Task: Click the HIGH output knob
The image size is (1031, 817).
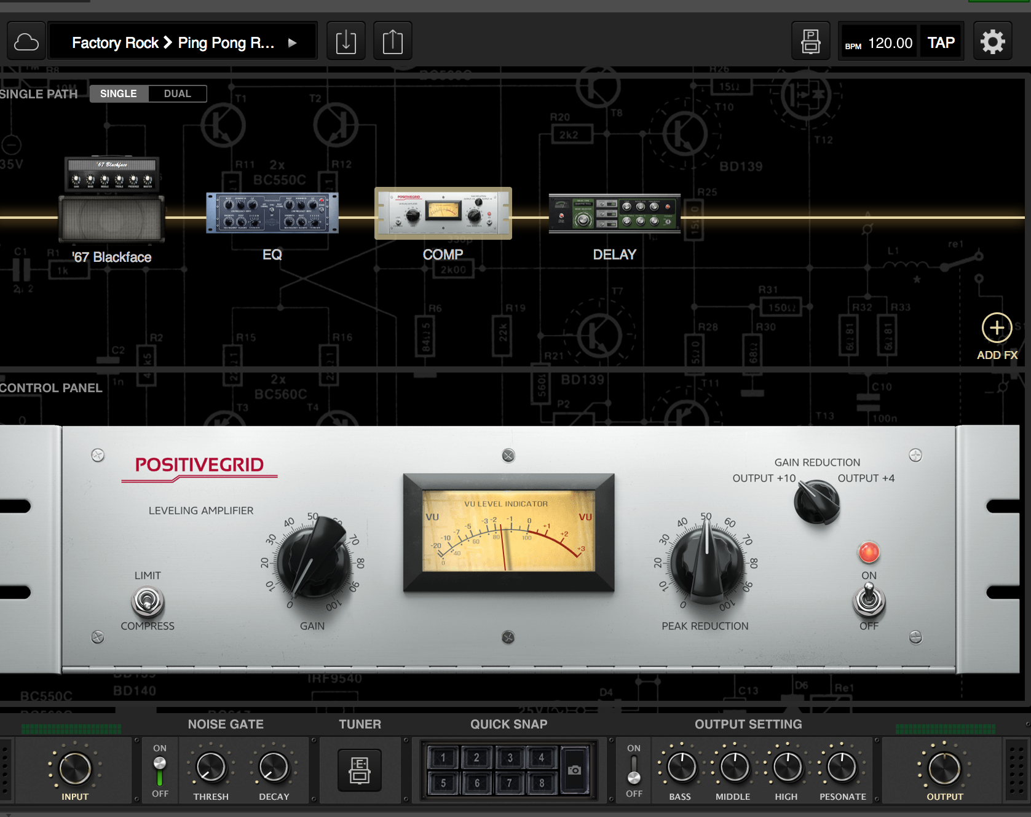Action: pyautogui.click(x=787, y=767)
